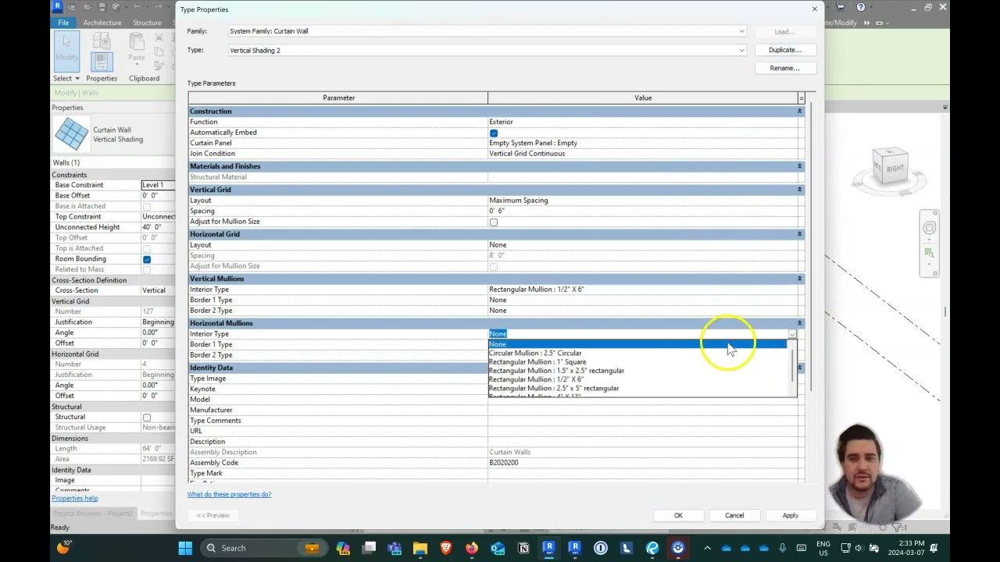Click the Rename... button
This screenshot has height=562, width=1000.
click(x=785, y=68)
